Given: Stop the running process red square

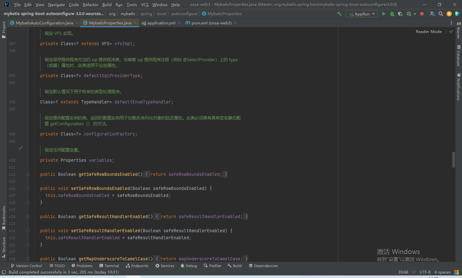Looking at the screenshot, I should pos(422,14).
